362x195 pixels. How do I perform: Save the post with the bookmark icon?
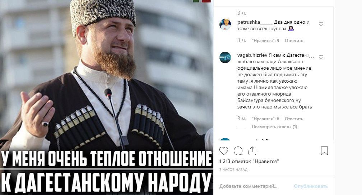point(324,151)
